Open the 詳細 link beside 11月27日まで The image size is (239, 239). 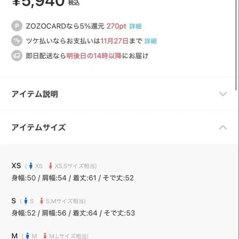click(x=151, y=41)
